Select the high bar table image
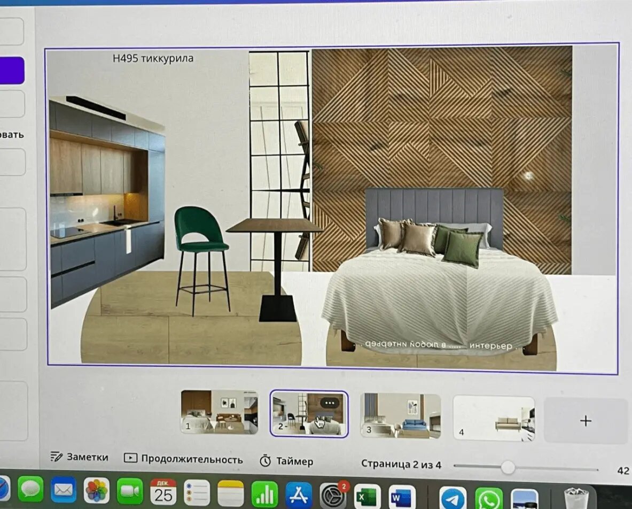 276,269
